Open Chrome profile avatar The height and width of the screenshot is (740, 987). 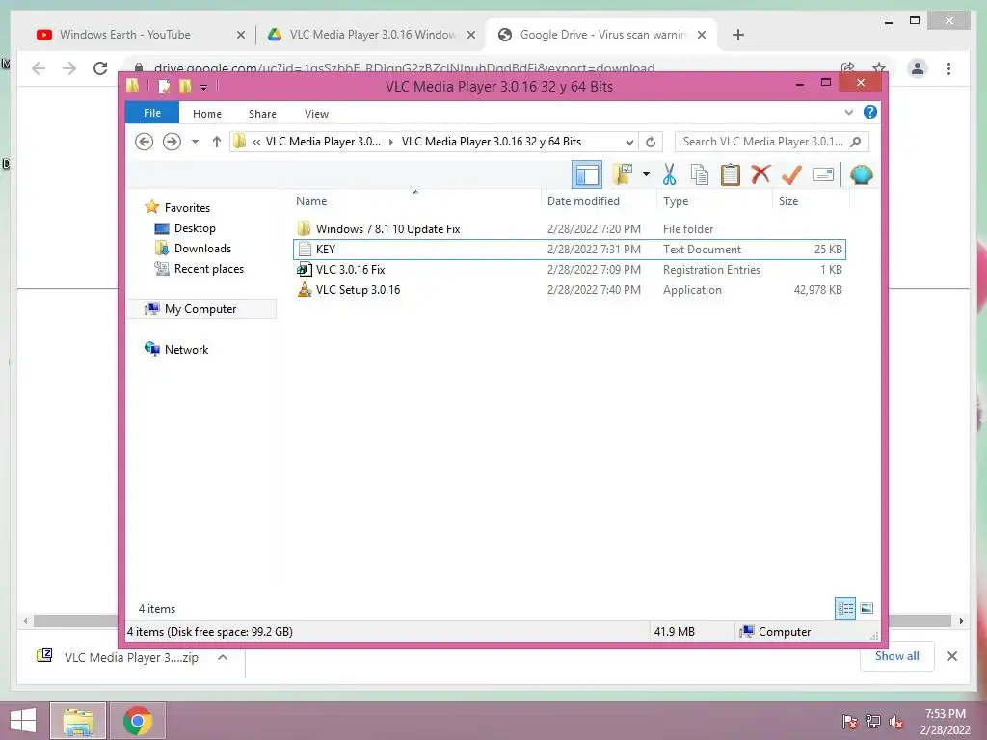pos(918,68)
